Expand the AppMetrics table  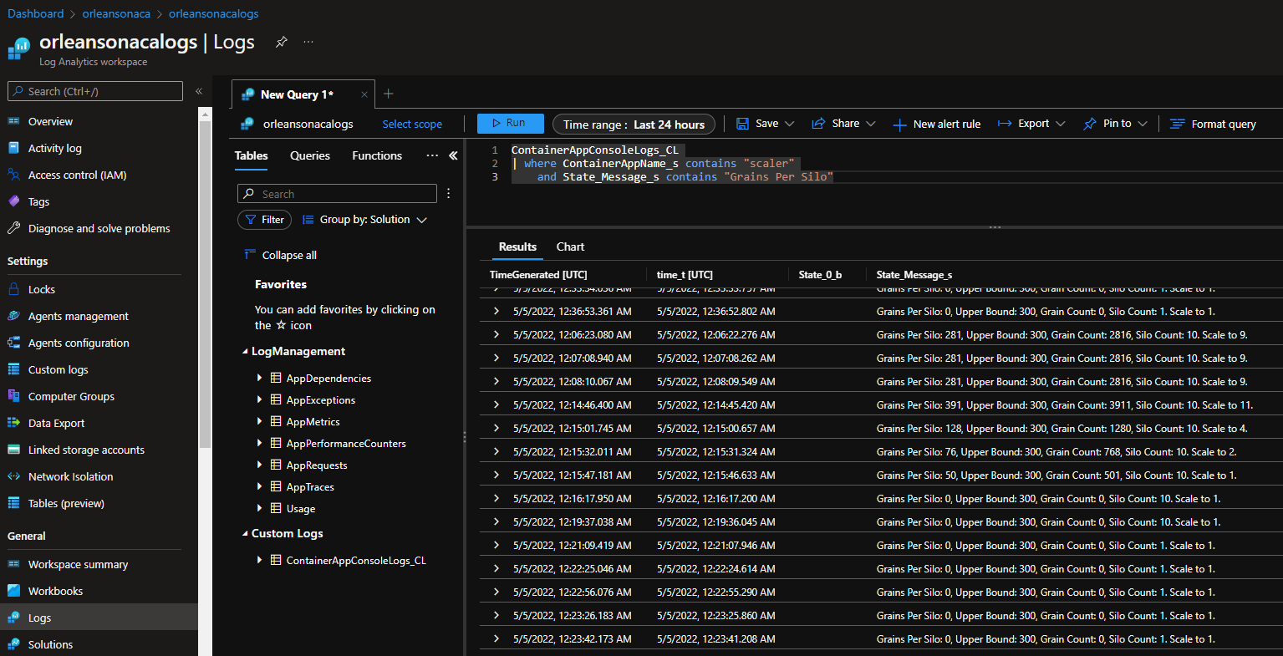tap(260, 421)
